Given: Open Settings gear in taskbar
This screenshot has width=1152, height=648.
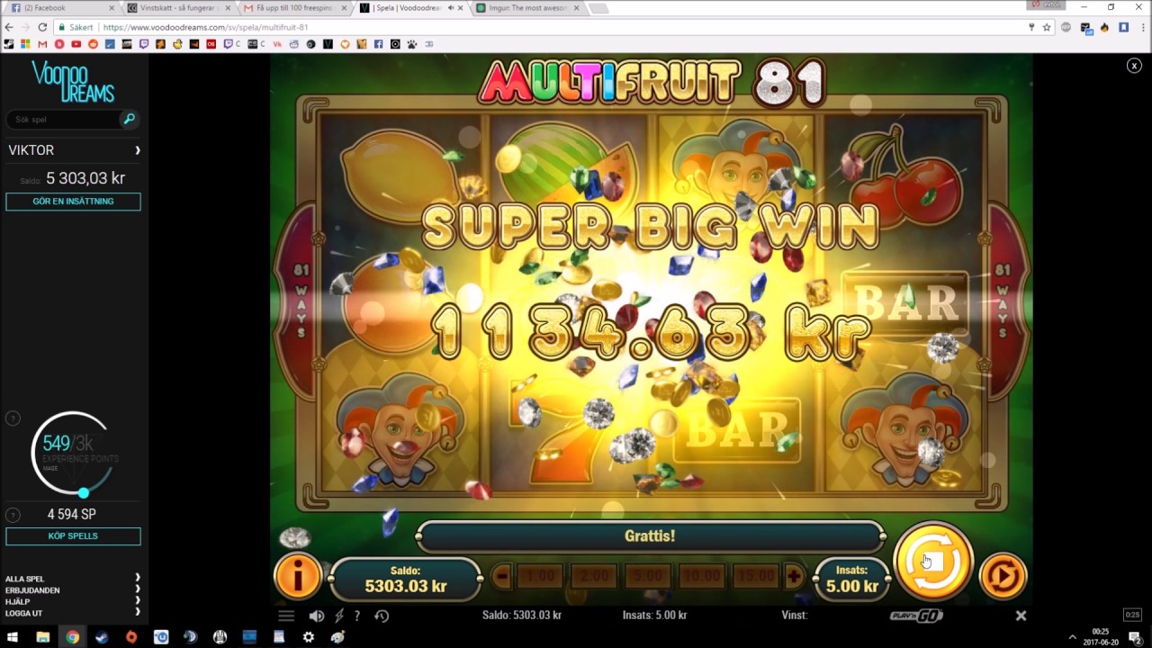Looking at the screenshot, I should pyautogui.click(x=309, y=636).
